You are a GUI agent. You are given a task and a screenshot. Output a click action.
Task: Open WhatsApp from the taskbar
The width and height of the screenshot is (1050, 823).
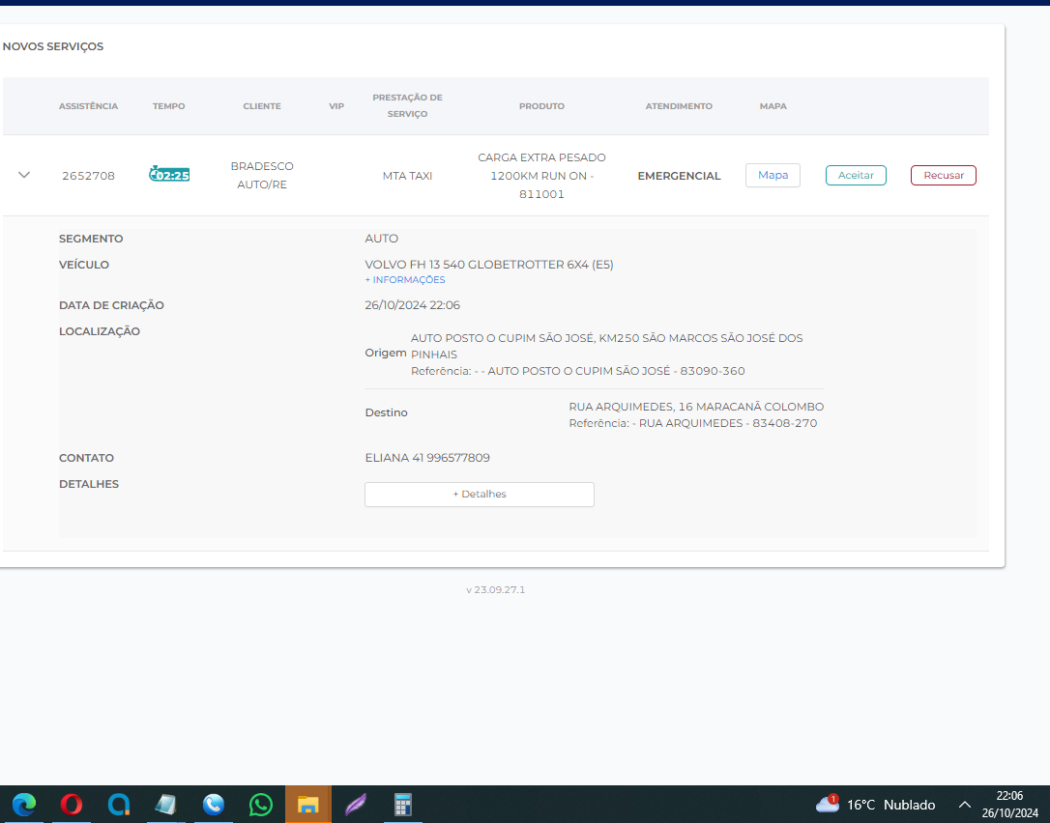click(x=260, y=805)
